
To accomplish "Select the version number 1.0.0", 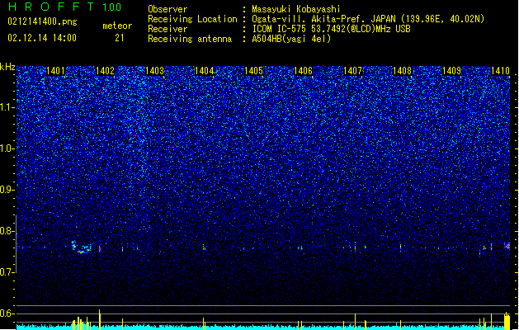I will click(x=112, y=7).
